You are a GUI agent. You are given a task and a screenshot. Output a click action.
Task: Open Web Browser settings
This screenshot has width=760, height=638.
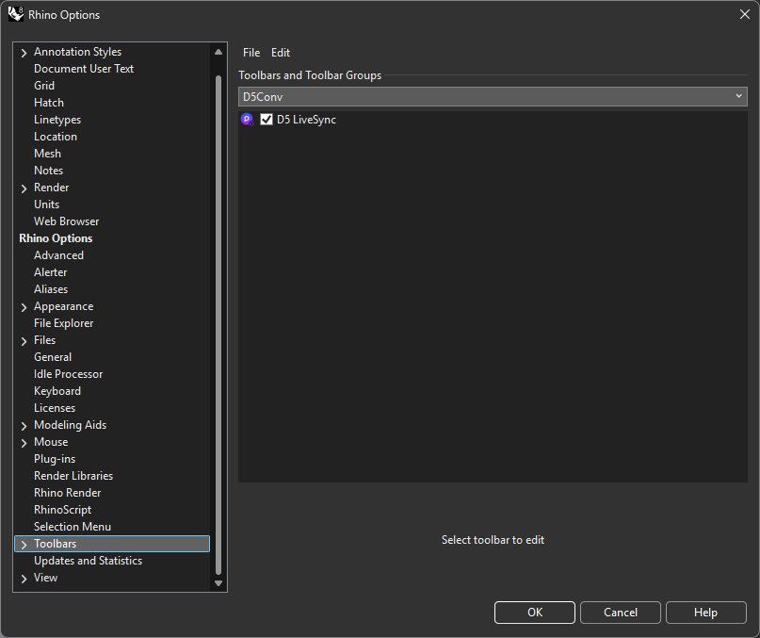[67, 221]
